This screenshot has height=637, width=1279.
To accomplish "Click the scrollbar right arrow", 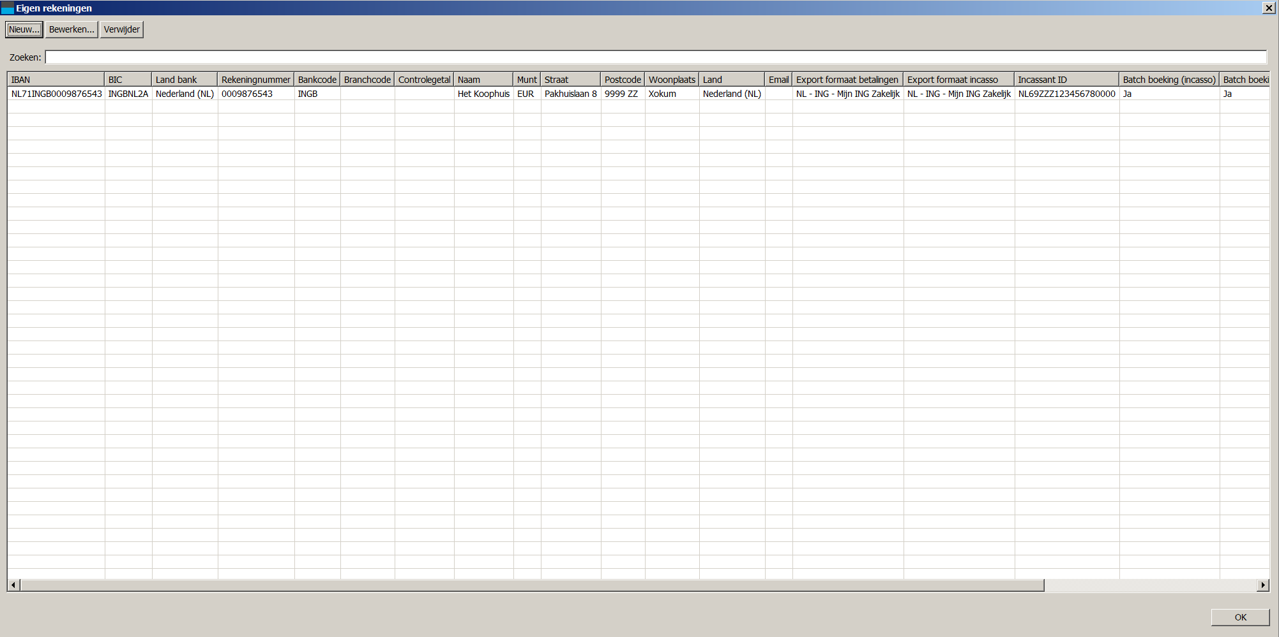I will pos(1263,585).
